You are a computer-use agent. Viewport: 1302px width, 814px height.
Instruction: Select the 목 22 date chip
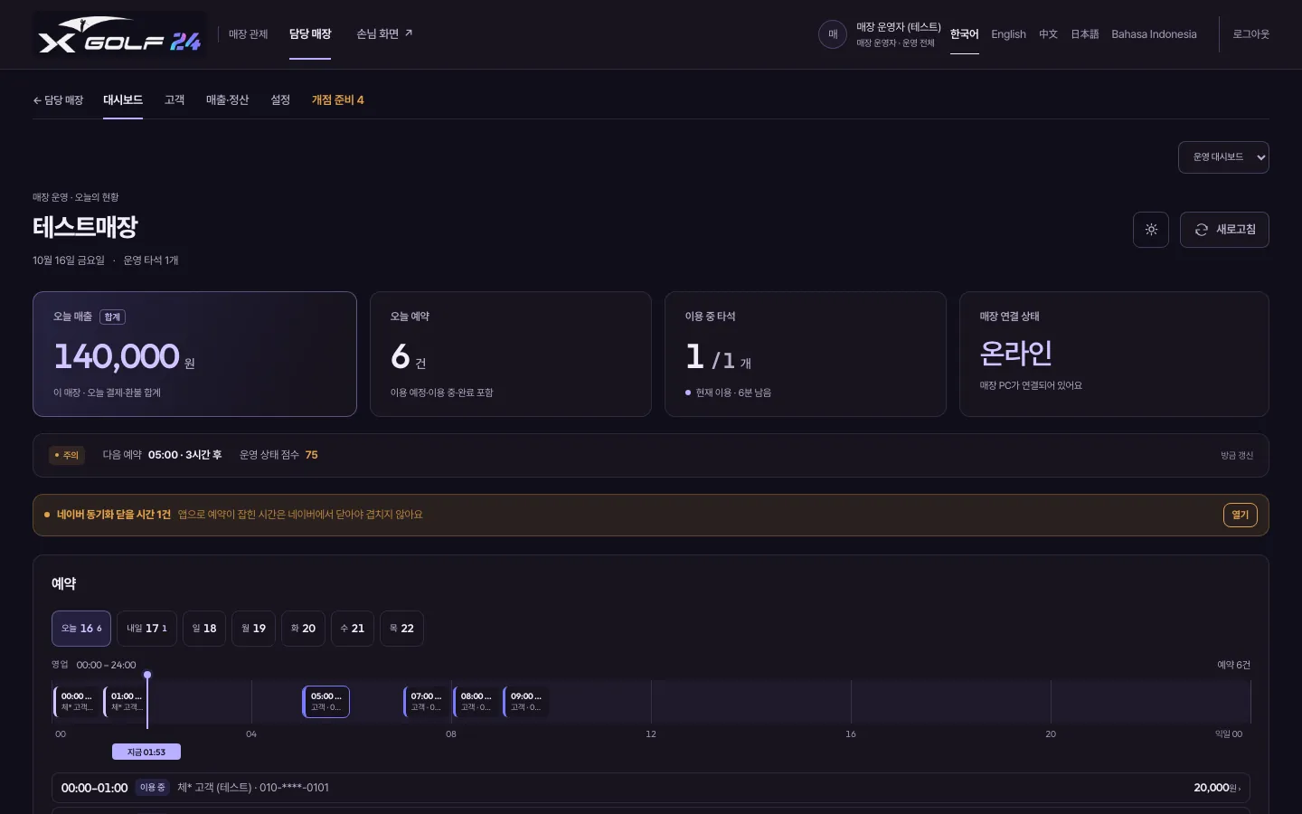pos(401,629)
